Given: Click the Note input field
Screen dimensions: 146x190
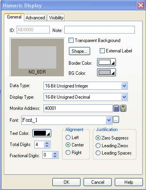Looking at the screenshot, I should tap(99, 30).
